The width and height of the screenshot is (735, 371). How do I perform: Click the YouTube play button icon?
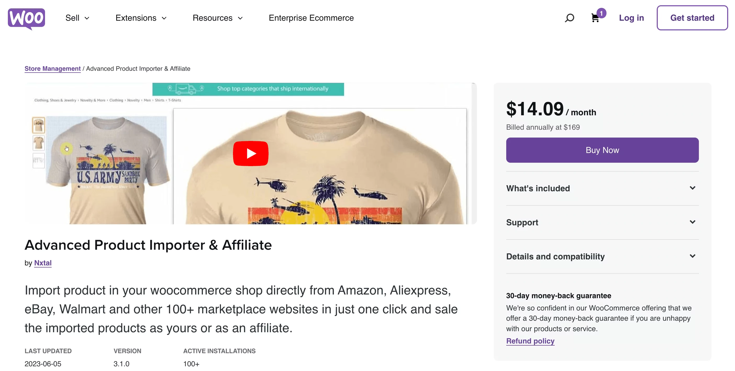pos(250,153)
